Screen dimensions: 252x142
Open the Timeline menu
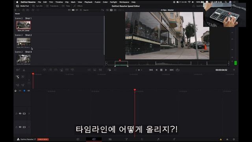(x=59, y=2)
